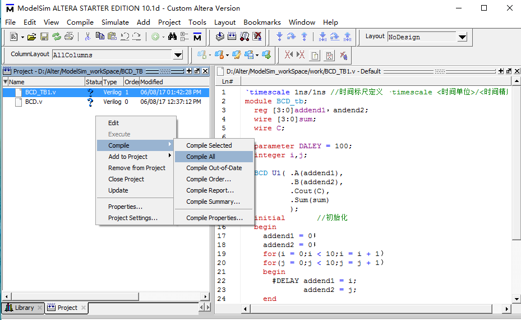This screenshot has height=320, width=521.
Task: Click the Save floppy disk icon
Action: 44,36
